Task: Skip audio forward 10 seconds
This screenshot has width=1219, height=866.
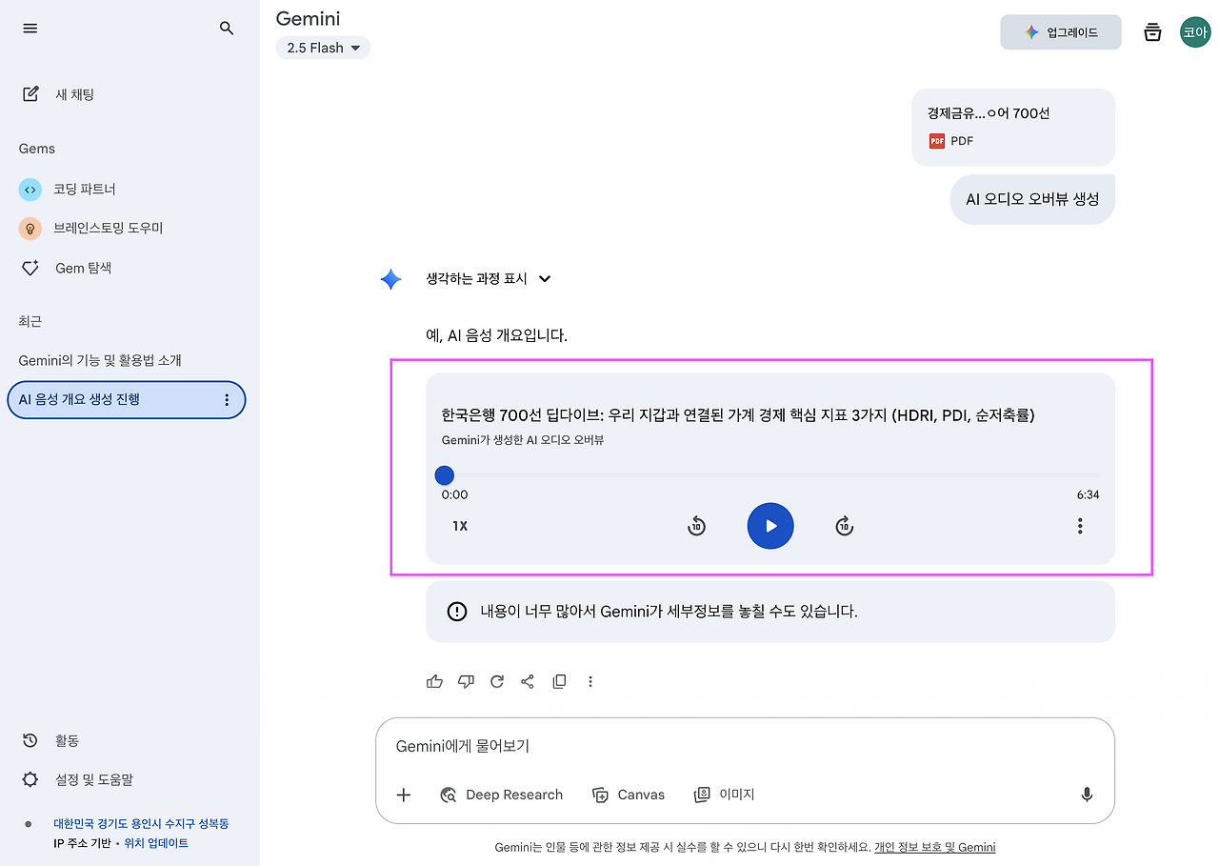Action: tap(845, 526)
